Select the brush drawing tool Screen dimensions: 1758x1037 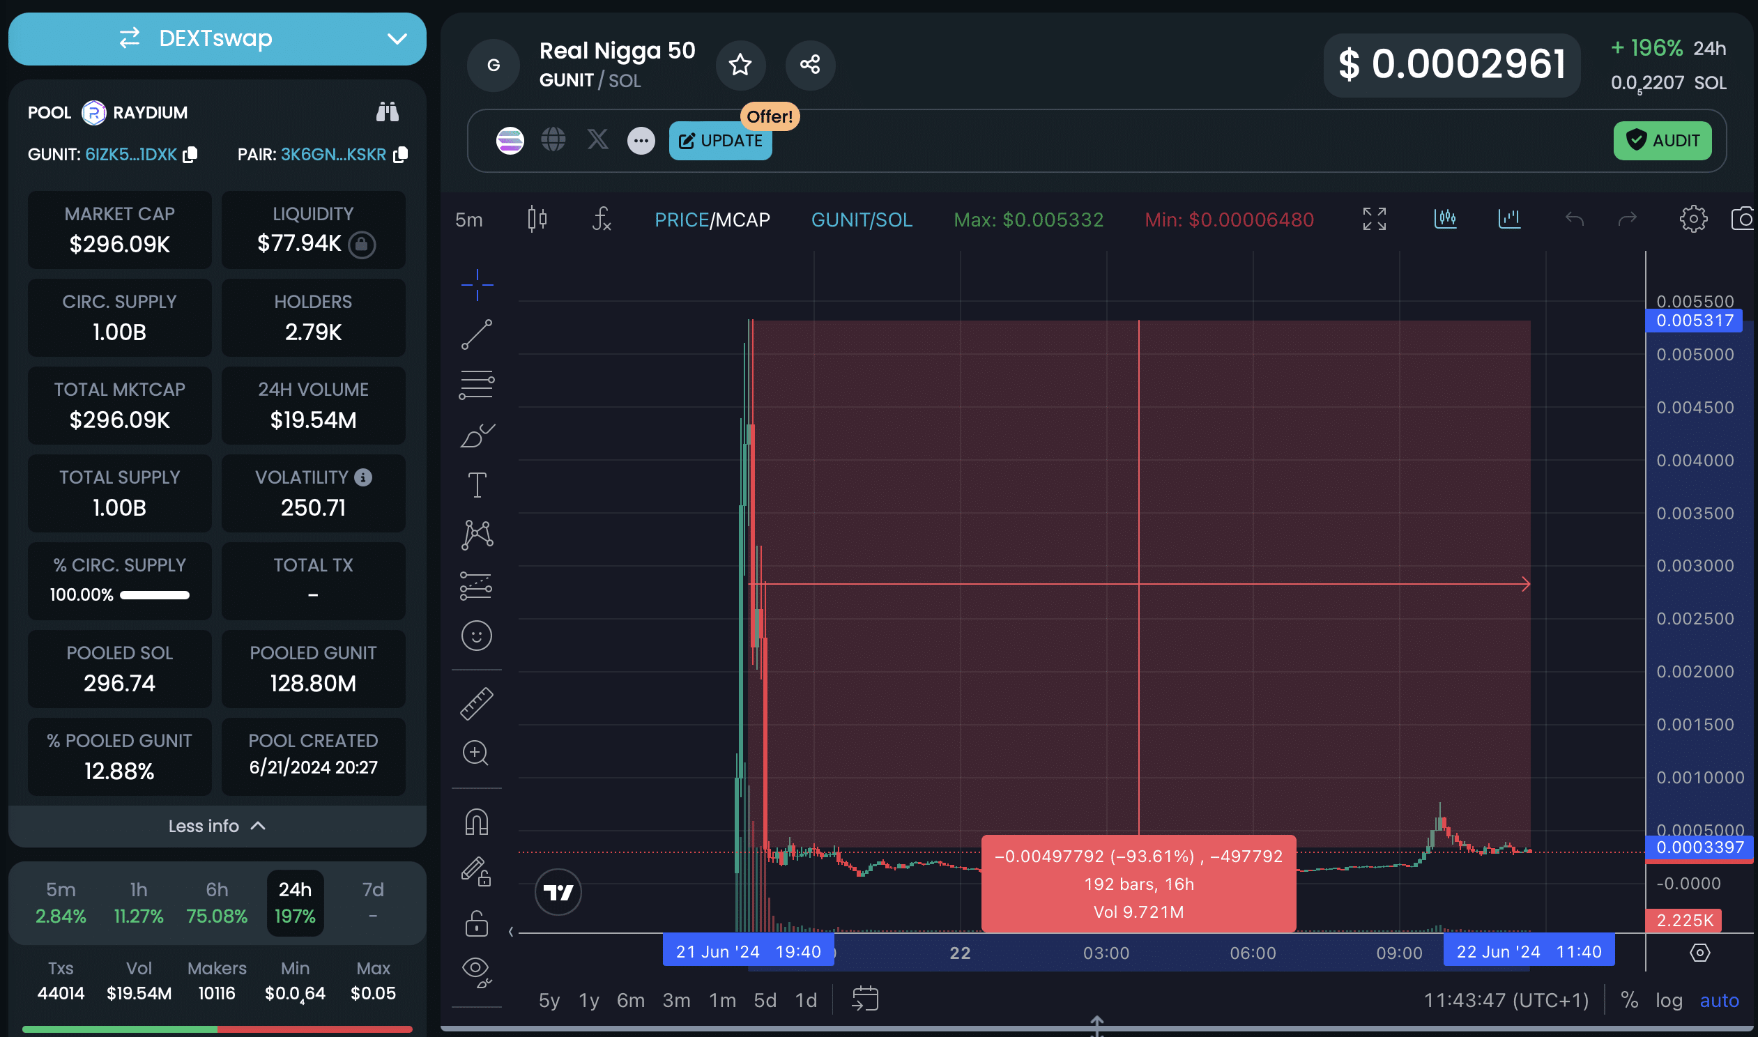click(x=477, y=436)
